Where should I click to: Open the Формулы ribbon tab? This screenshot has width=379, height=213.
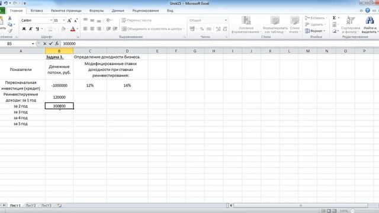(x=97, y=11)
